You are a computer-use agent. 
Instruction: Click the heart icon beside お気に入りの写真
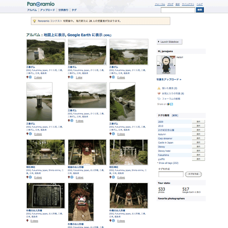tap(159, 93)
